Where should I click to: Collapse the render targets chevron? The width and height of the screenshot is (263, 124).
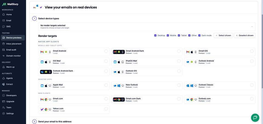pos(252,26)
